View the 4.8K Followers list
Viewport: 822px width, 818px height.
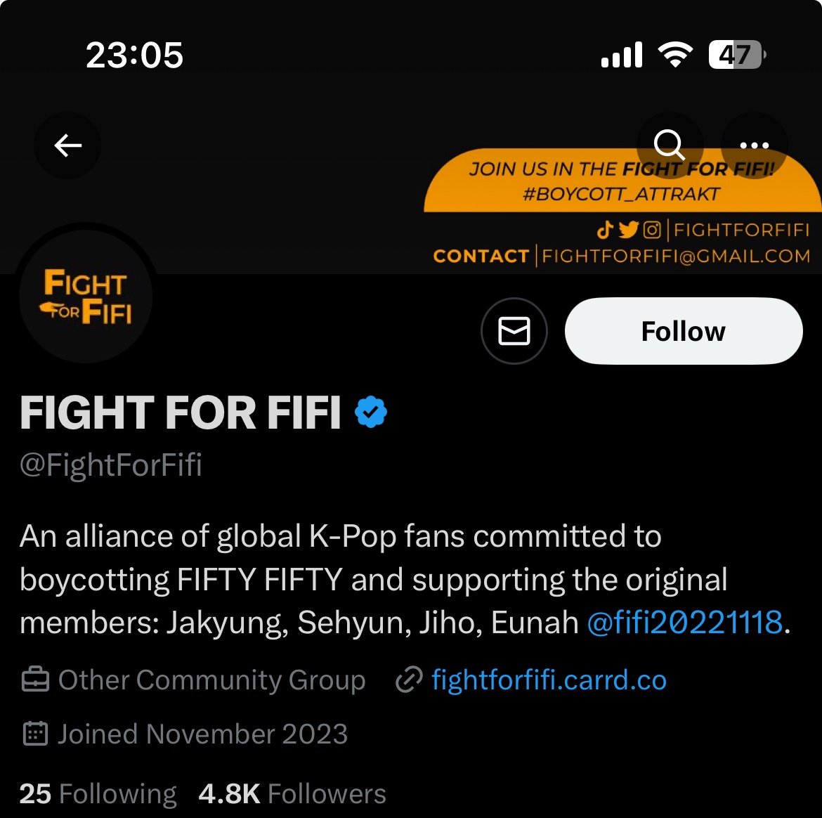(x=292, y=793)
